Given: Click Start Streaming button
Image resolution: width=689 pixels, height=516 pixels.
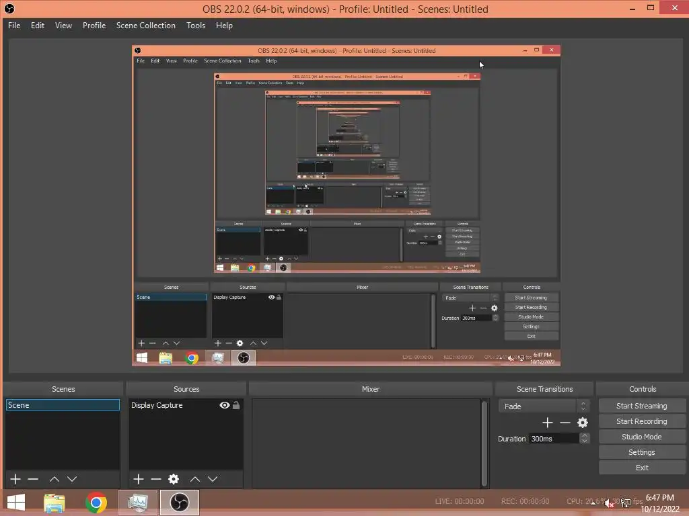Looking at the screenshot, I should point(641,406).
